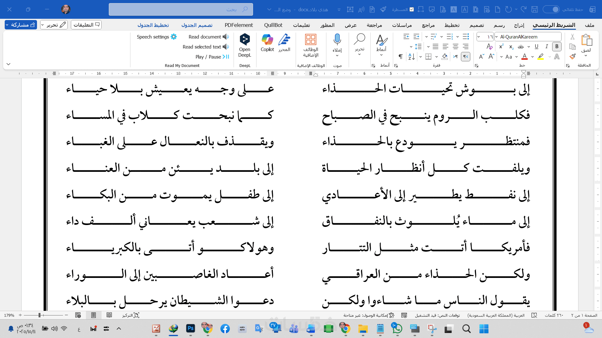
Task: Toggle the Bold formatting button
Action: (x=557, y=47)
